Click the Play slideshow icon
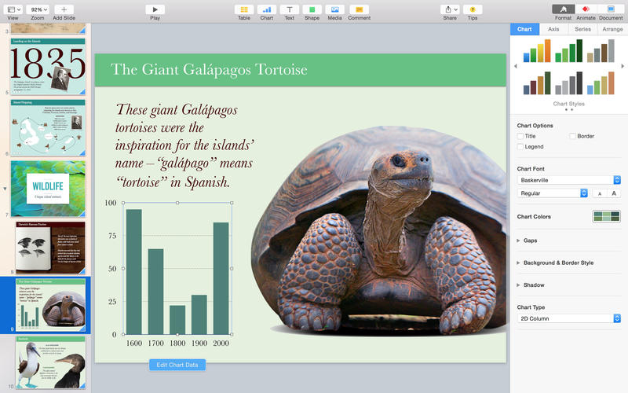This screenshot has width=628, height=393. [x=155, y=9]
